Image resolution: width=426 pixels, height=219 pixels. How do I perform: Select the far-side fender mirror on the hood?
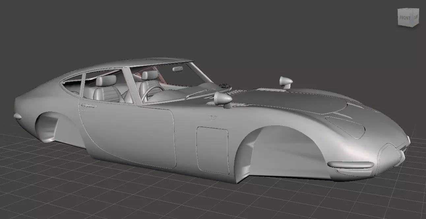[x=286, y=82]
